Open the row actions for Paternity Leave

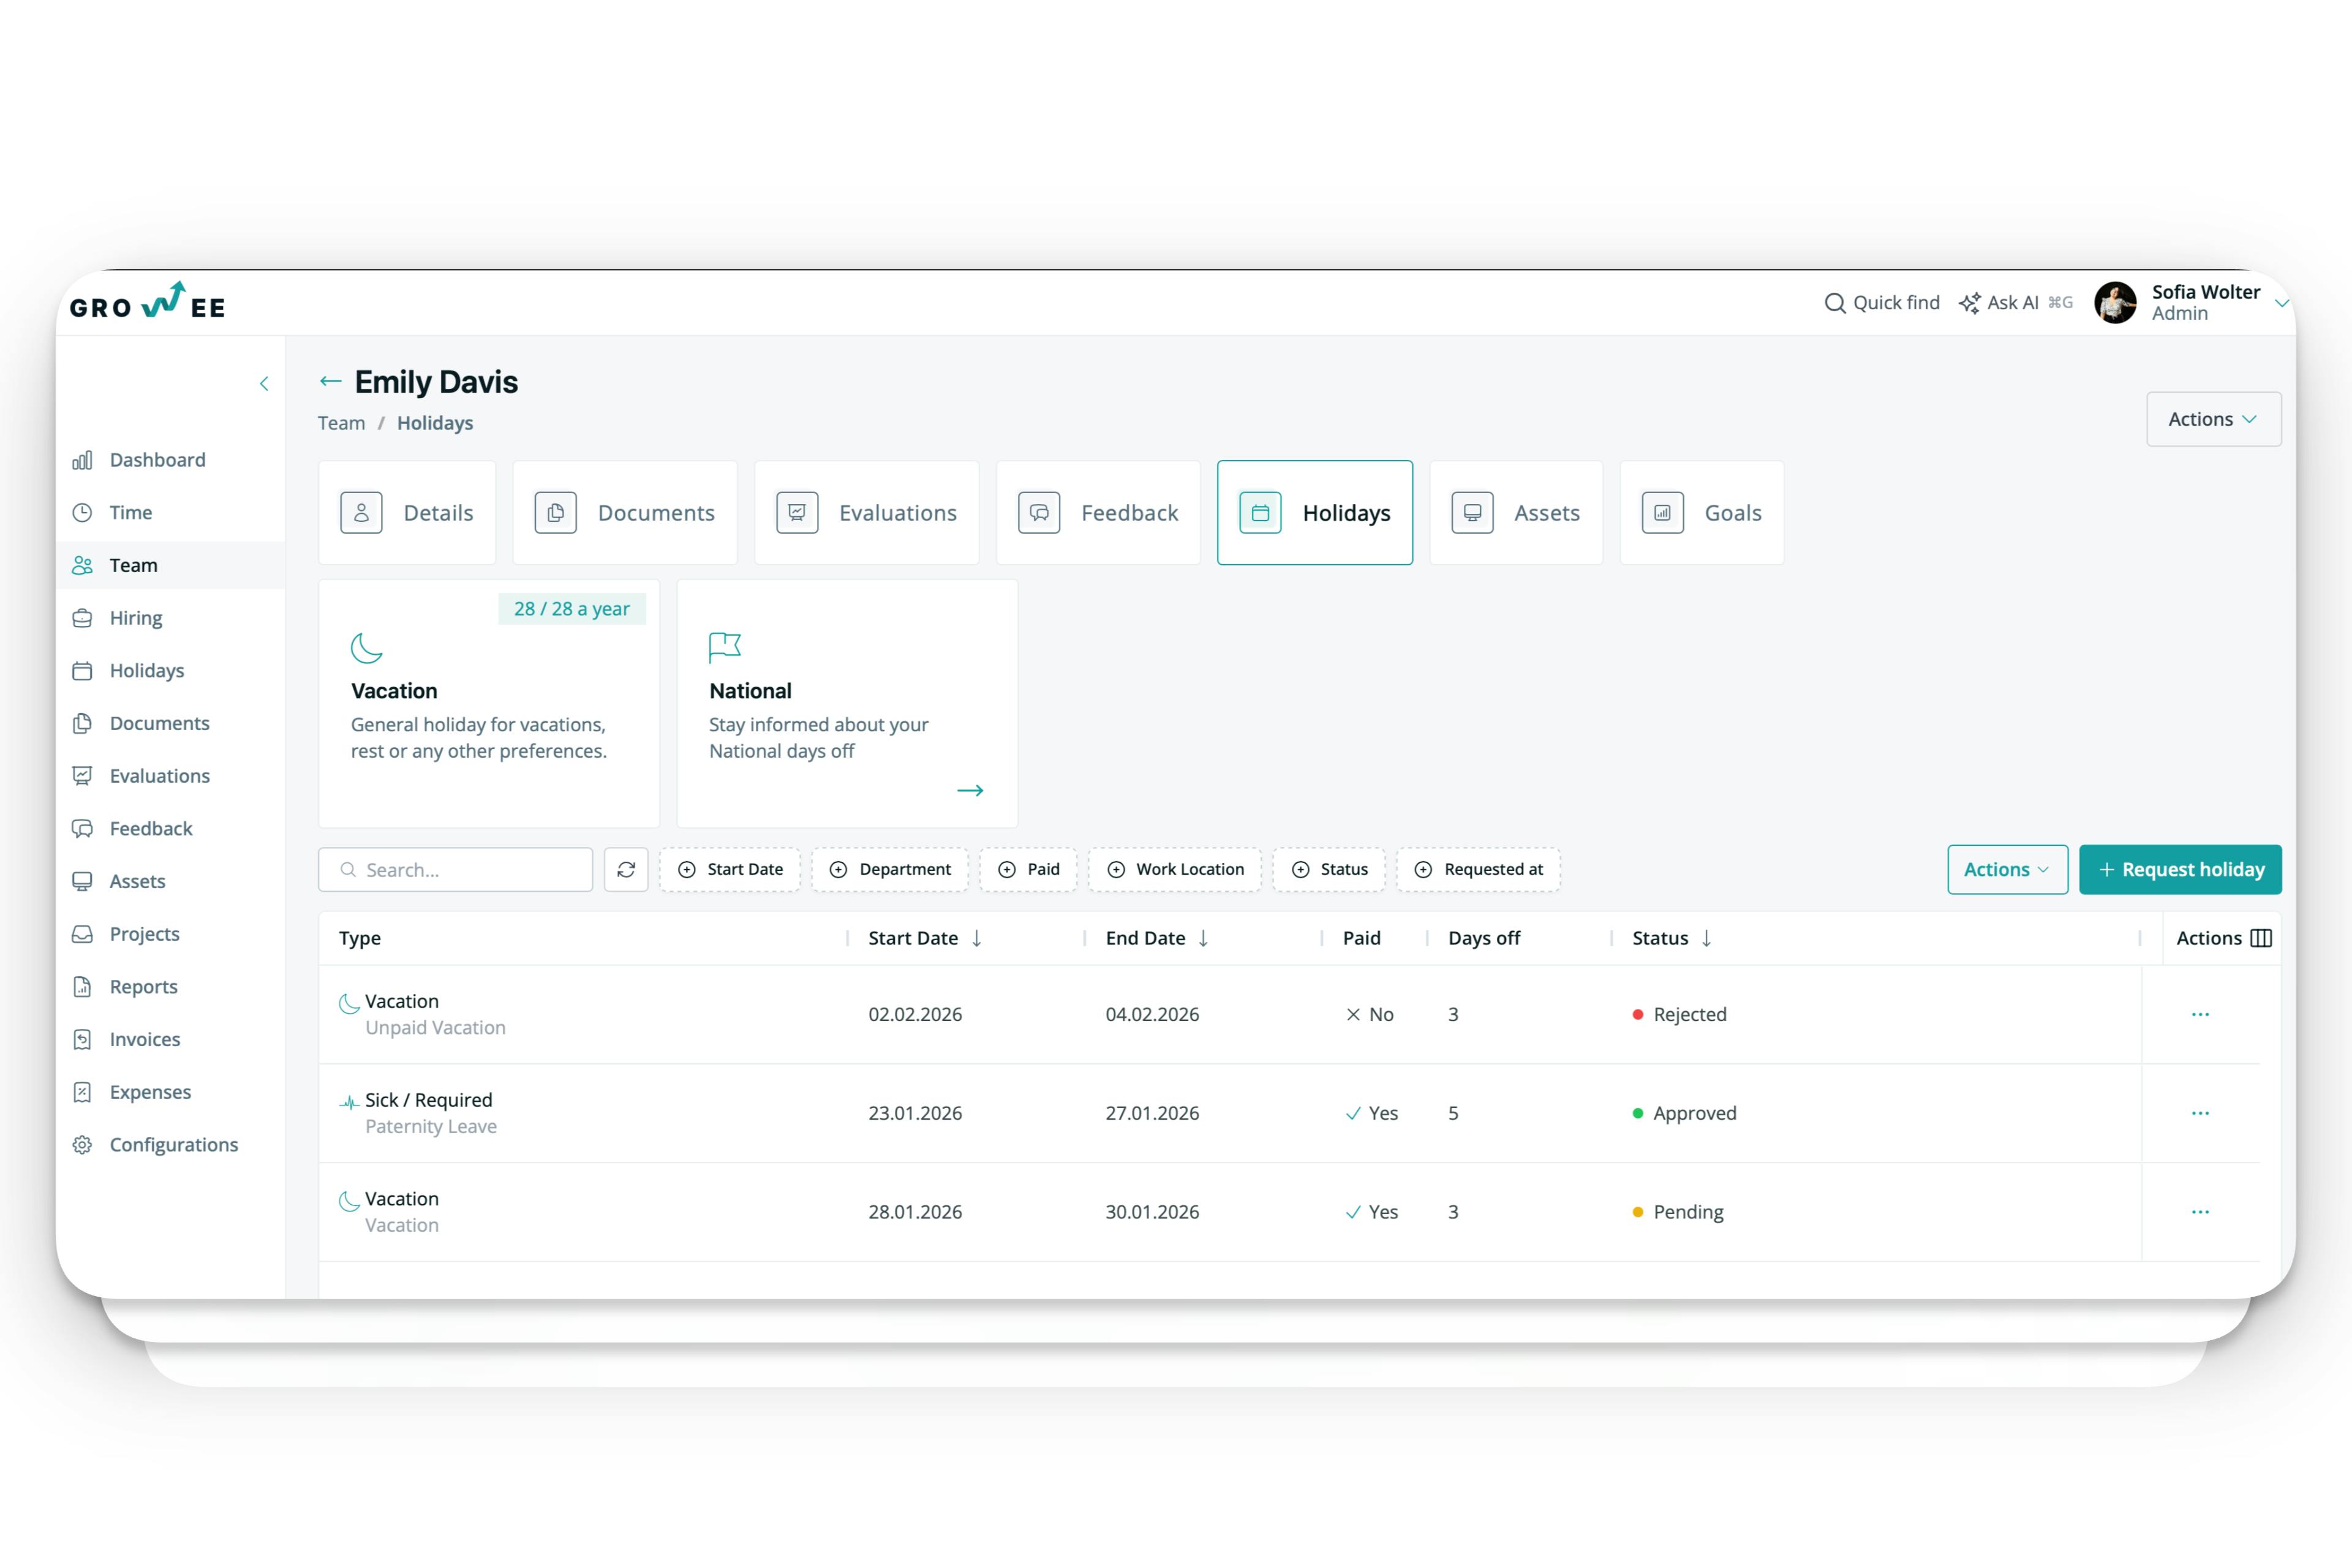point(2199,1113)
